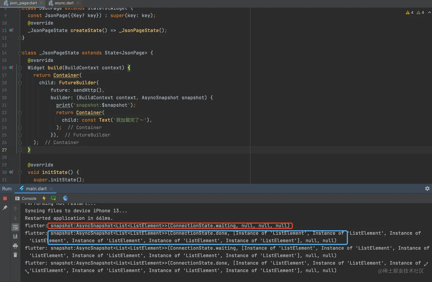The height and width of the screenshot is (282, 432).
Task: Click the 'FutureBuilder' identifier on line 18
Action: pyautogui.click(x=77, y=83)
